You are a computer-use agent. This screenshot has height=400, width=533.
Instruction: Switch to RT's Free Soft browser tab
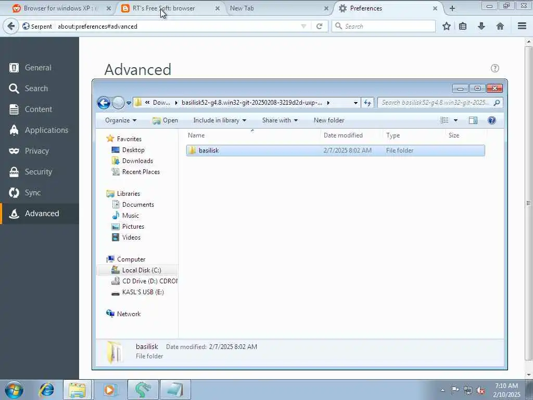point(170,8)
